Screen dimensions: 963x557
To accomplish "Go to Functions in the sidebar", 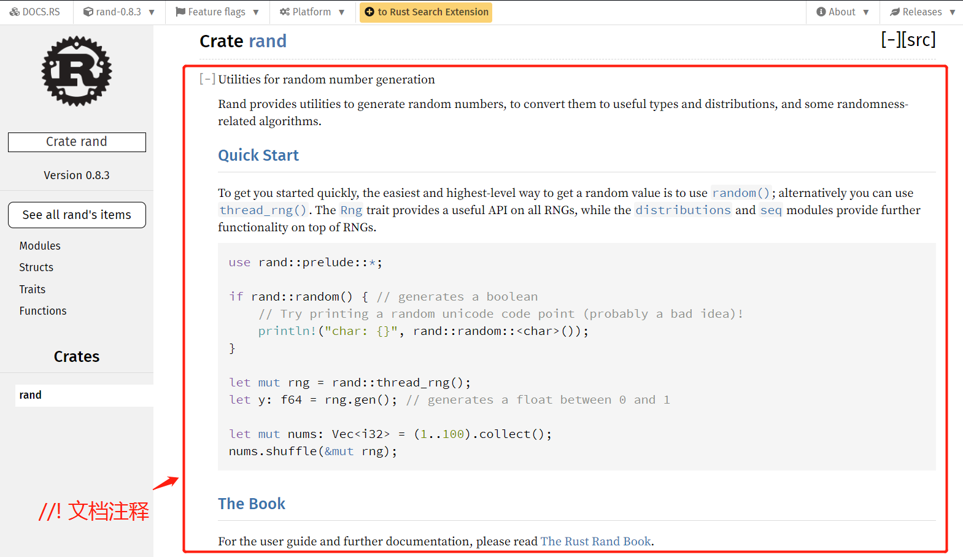I will pyautogui.click(x=43, y=311).
